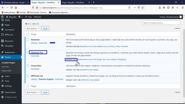The height and width of the screenshot is (104, 185).
Task: Click the WordPress logo in admin bar
Action: click(2, 17)
